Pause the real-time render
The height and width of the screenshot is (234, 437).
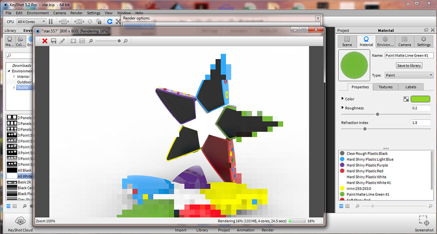pos(50,21)
